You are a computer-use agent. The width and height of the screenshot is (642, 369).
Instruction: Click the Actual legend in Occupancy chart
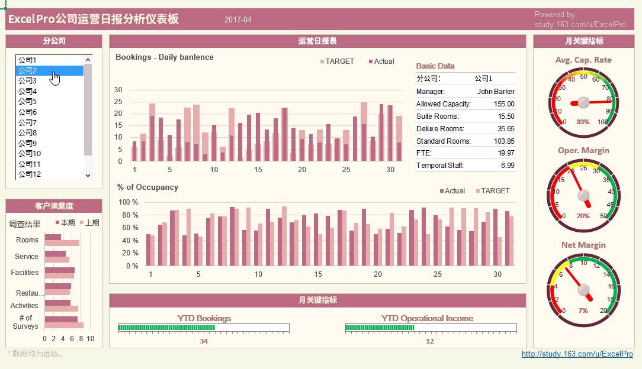coord(442,191)
